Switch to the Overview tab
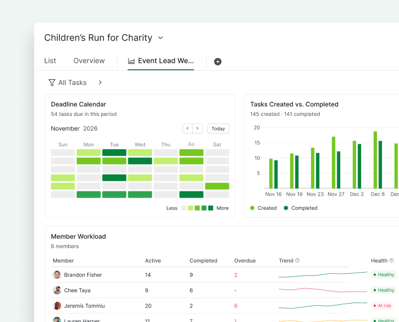The height and width of the screenshot is (322, 399). [x=89, y=61]
